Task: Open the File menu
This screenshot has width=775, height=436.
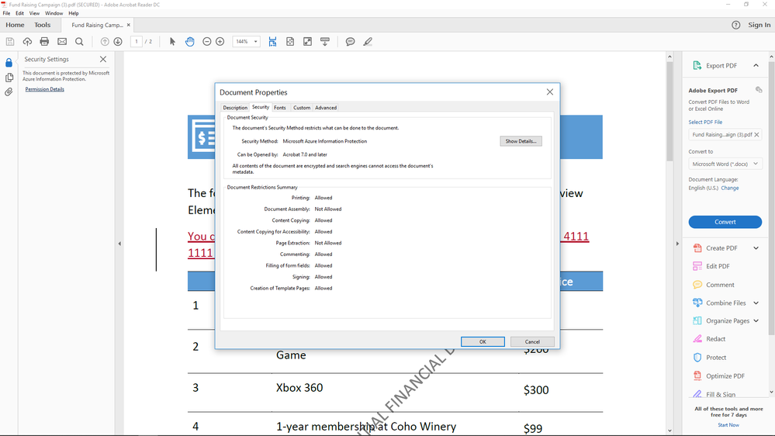Action: [x=6, y=13]
